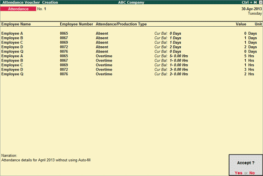Select Employee Q in the Overtime row

tap(12, 74)
